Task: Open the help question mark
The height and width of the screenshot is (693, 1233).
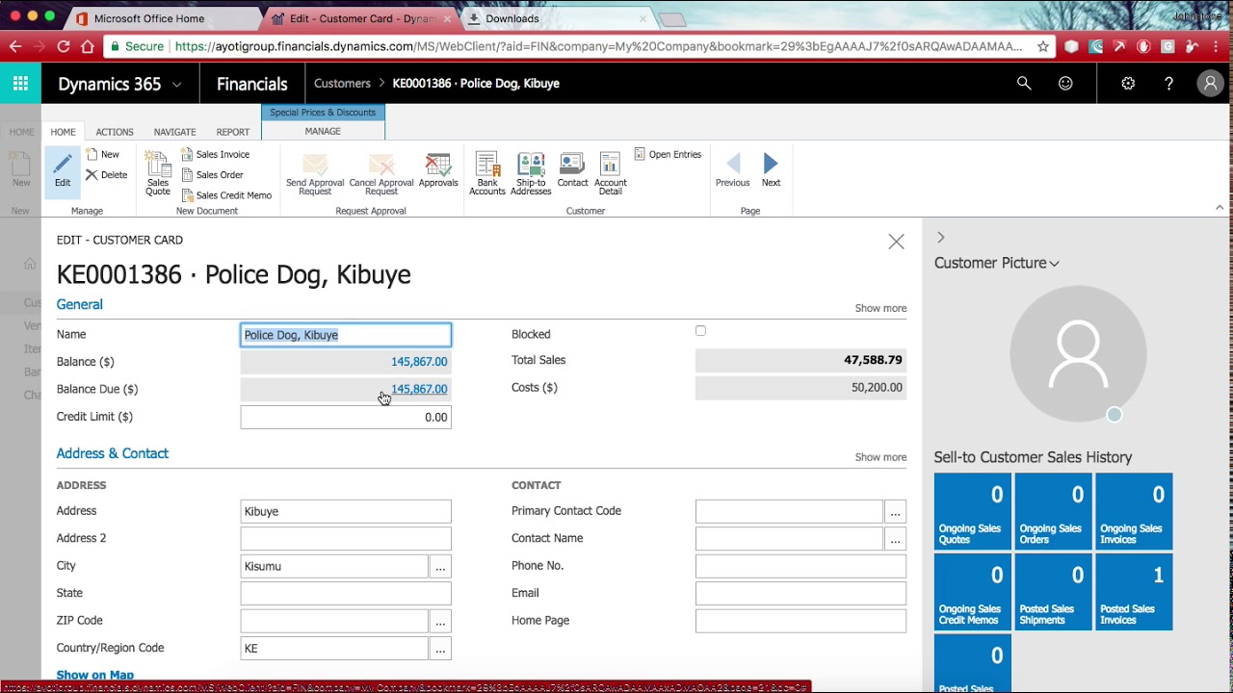Action: tap(1168, 84)
